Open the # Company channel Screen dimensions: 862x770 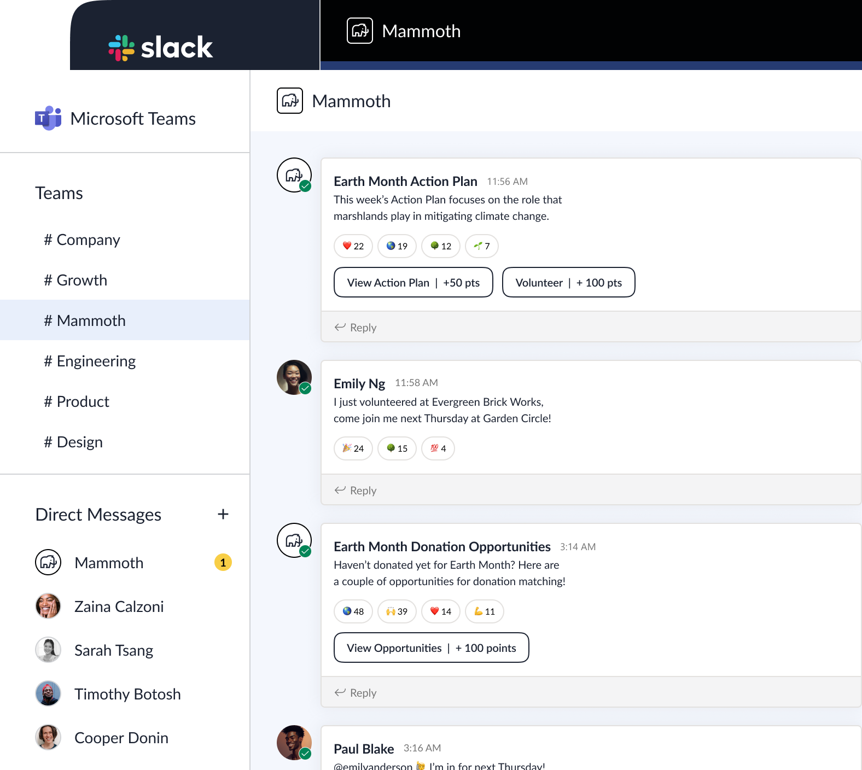(125, 240)
